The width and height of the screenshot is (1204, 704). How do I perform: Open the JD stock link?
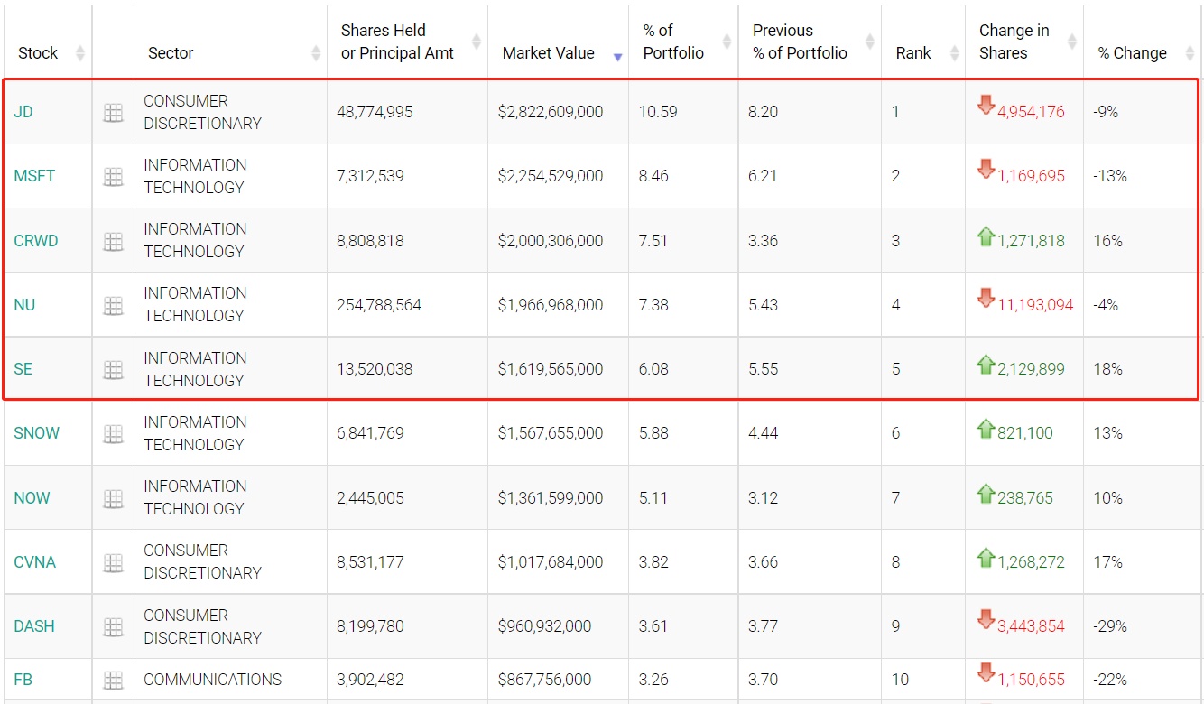pos(23,112)
